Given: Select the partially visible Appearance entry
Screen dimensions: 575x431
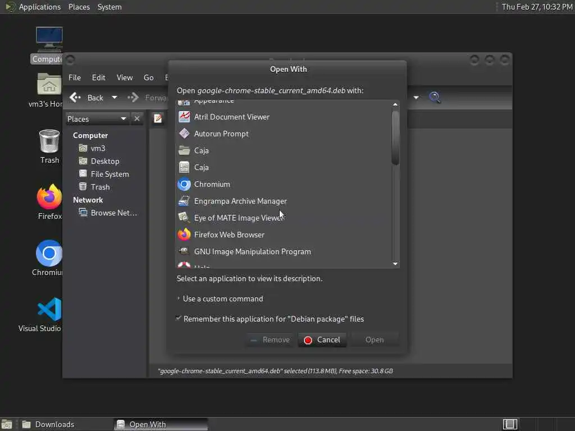Looking at the screenshot, I should (x=284, y=103).
